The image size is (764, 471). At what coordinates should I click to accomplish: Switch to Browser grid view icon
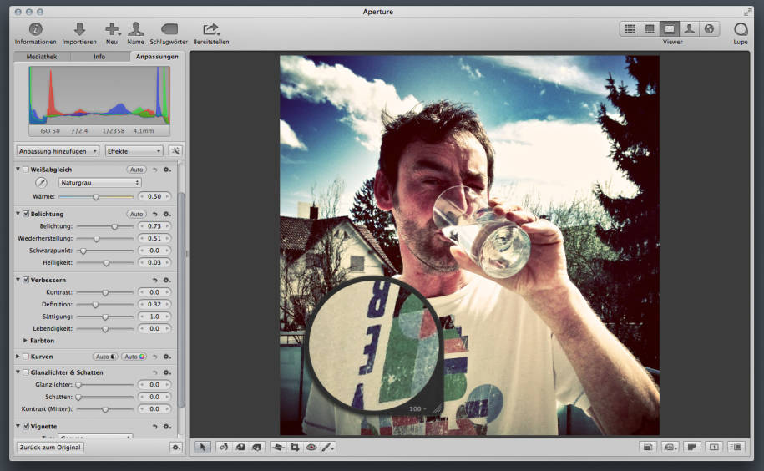tap(630, 28)
